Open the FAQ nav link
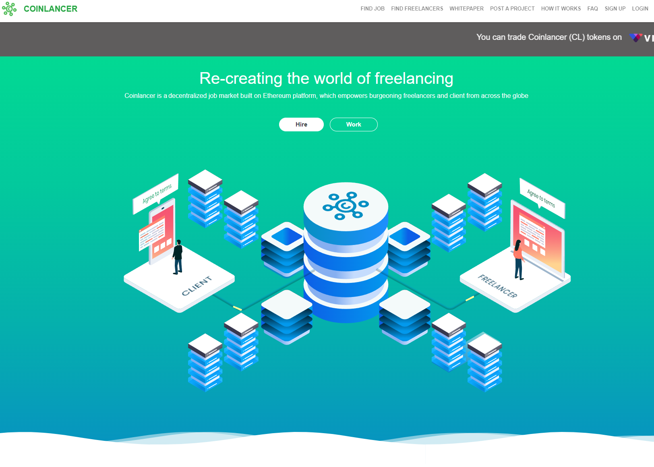The image size is (654, 467). (592, 8)
